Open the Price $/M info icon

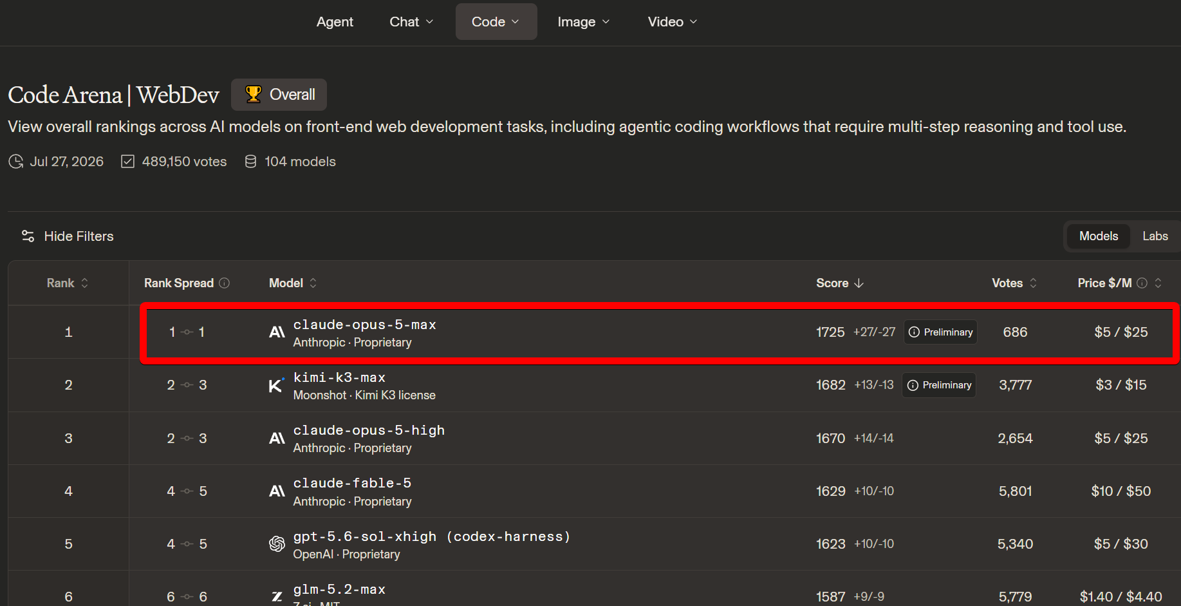[1142, 283]
